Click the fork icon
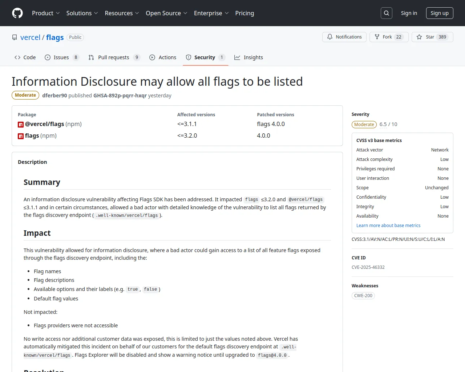 point(377,37)
